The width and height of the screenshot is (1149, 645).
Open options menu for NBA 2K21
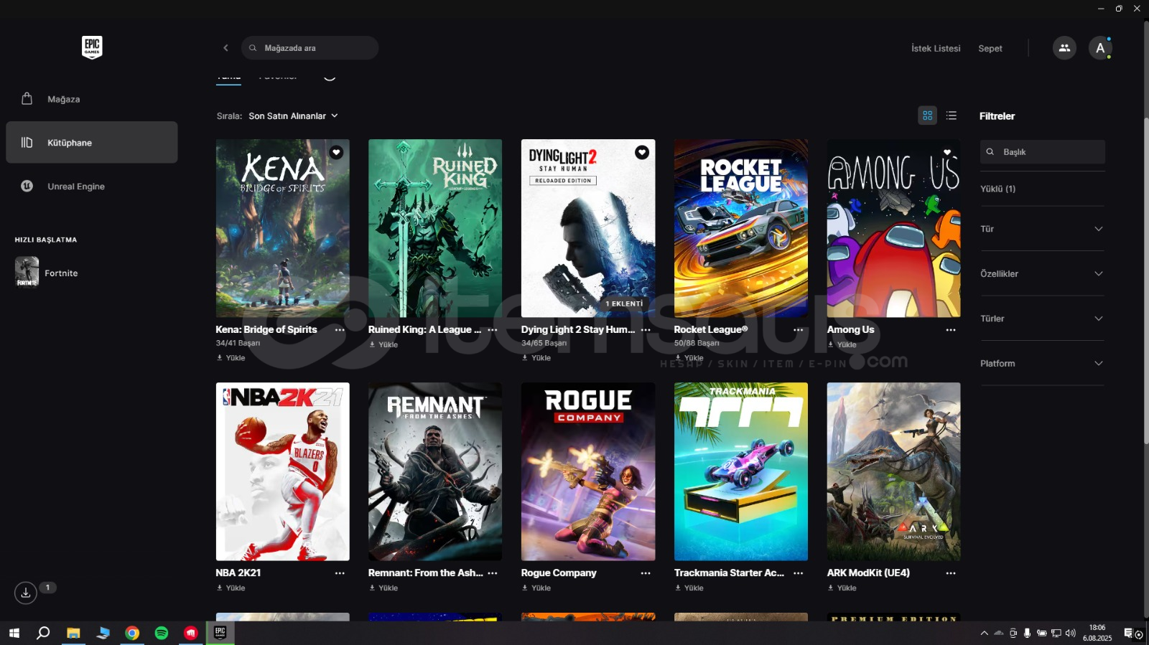pos(340,573)
